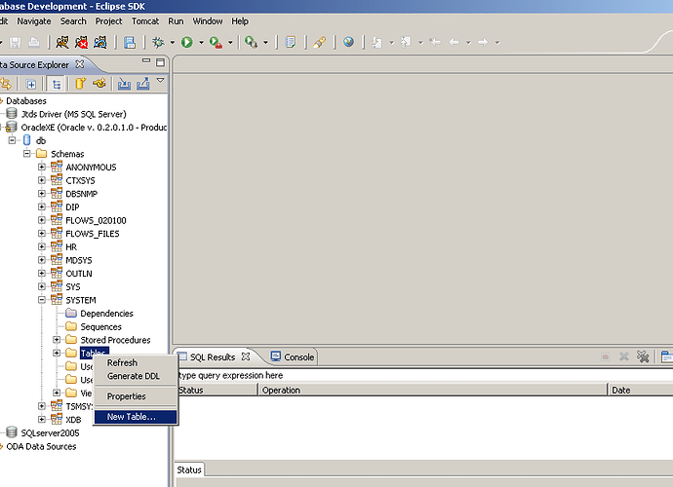Viewport: 673px width, 487px height.
Task: Open the Search menu
Action: (73, 21)
